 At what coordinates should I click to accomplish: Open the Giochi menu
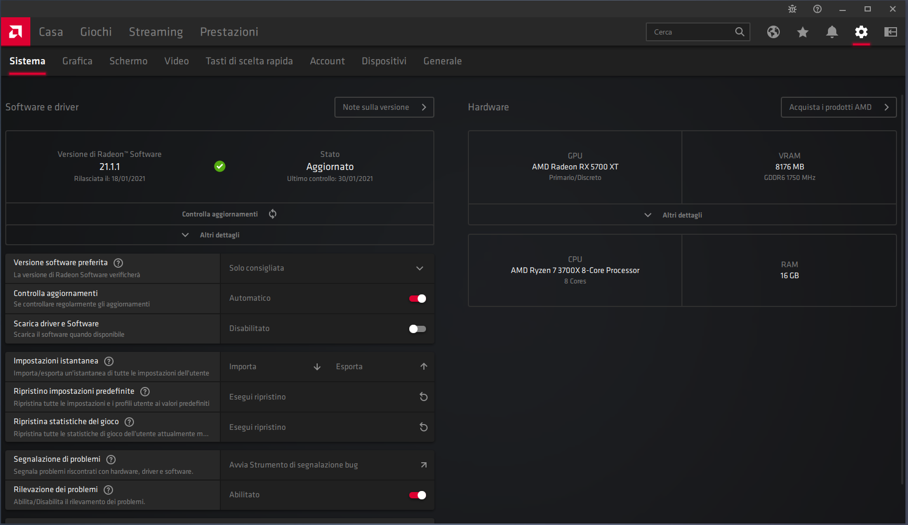[96, 32]
